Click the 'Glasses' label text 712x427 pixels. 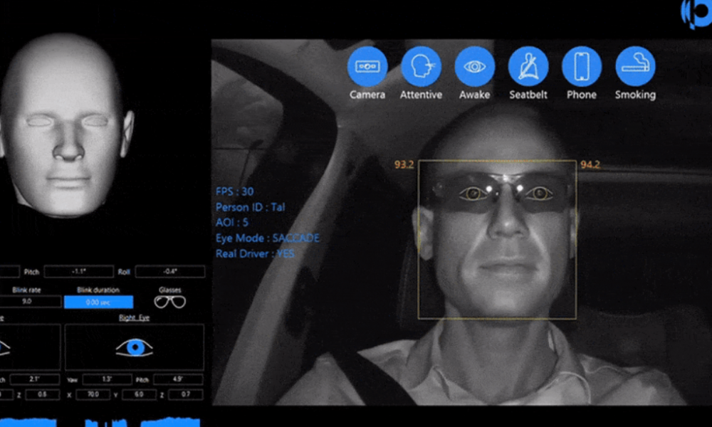click(170, 290)
